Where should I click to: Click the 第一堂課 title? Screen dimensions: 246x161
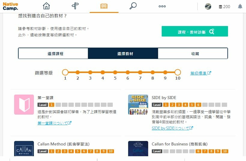46,98
